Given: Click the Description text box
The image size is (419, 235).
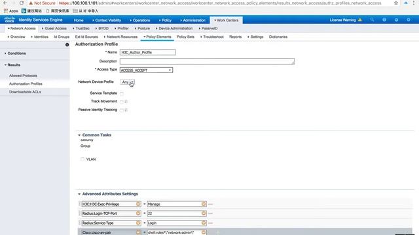Looking at the screenshot, I should (x=207, y=61).
